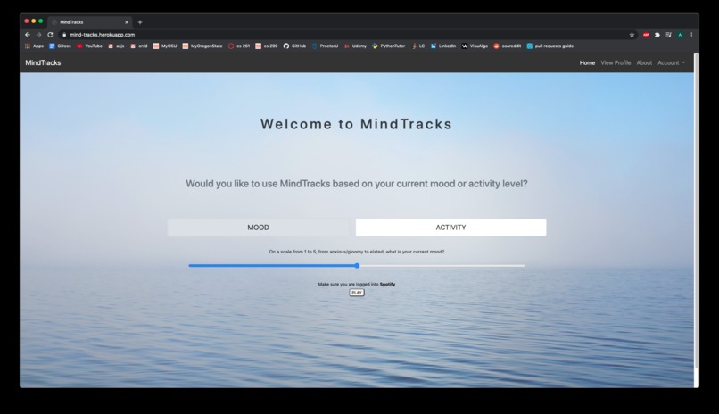Click the Welcome to MindTracks heading

click(x=356, y=124)
